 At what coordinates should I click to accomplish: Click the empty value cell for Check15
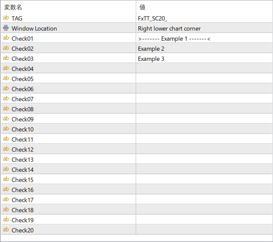pos(204,179)
